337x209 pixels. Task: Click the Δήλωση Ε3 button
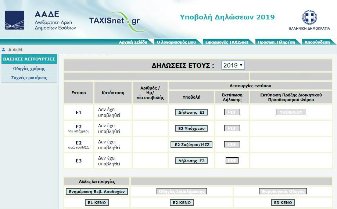[x=191, y=161]
